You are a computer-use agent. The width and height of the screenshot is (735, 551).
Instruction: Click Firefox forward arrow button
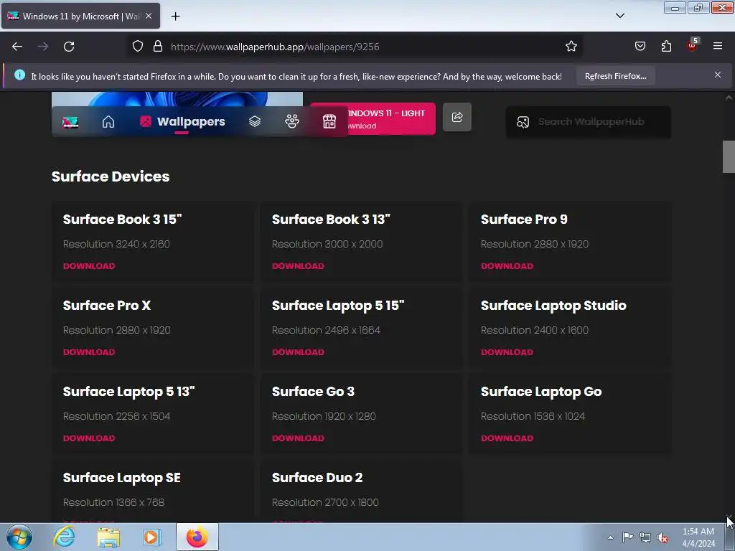43,47
